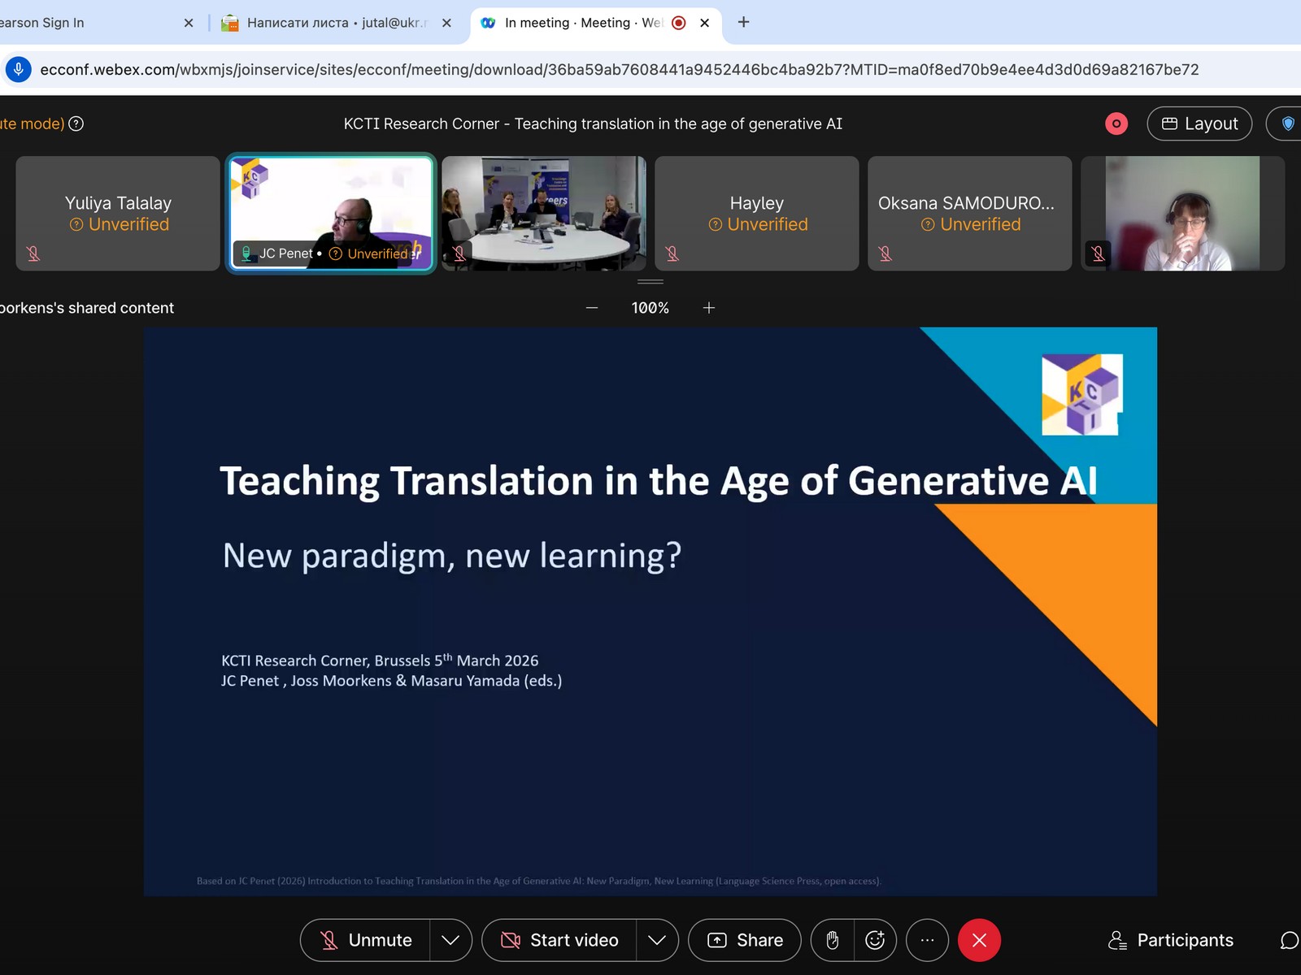This screenshot has height=975, width=1301.
Task: Start video with the camera button
Action: pos(559,940)
